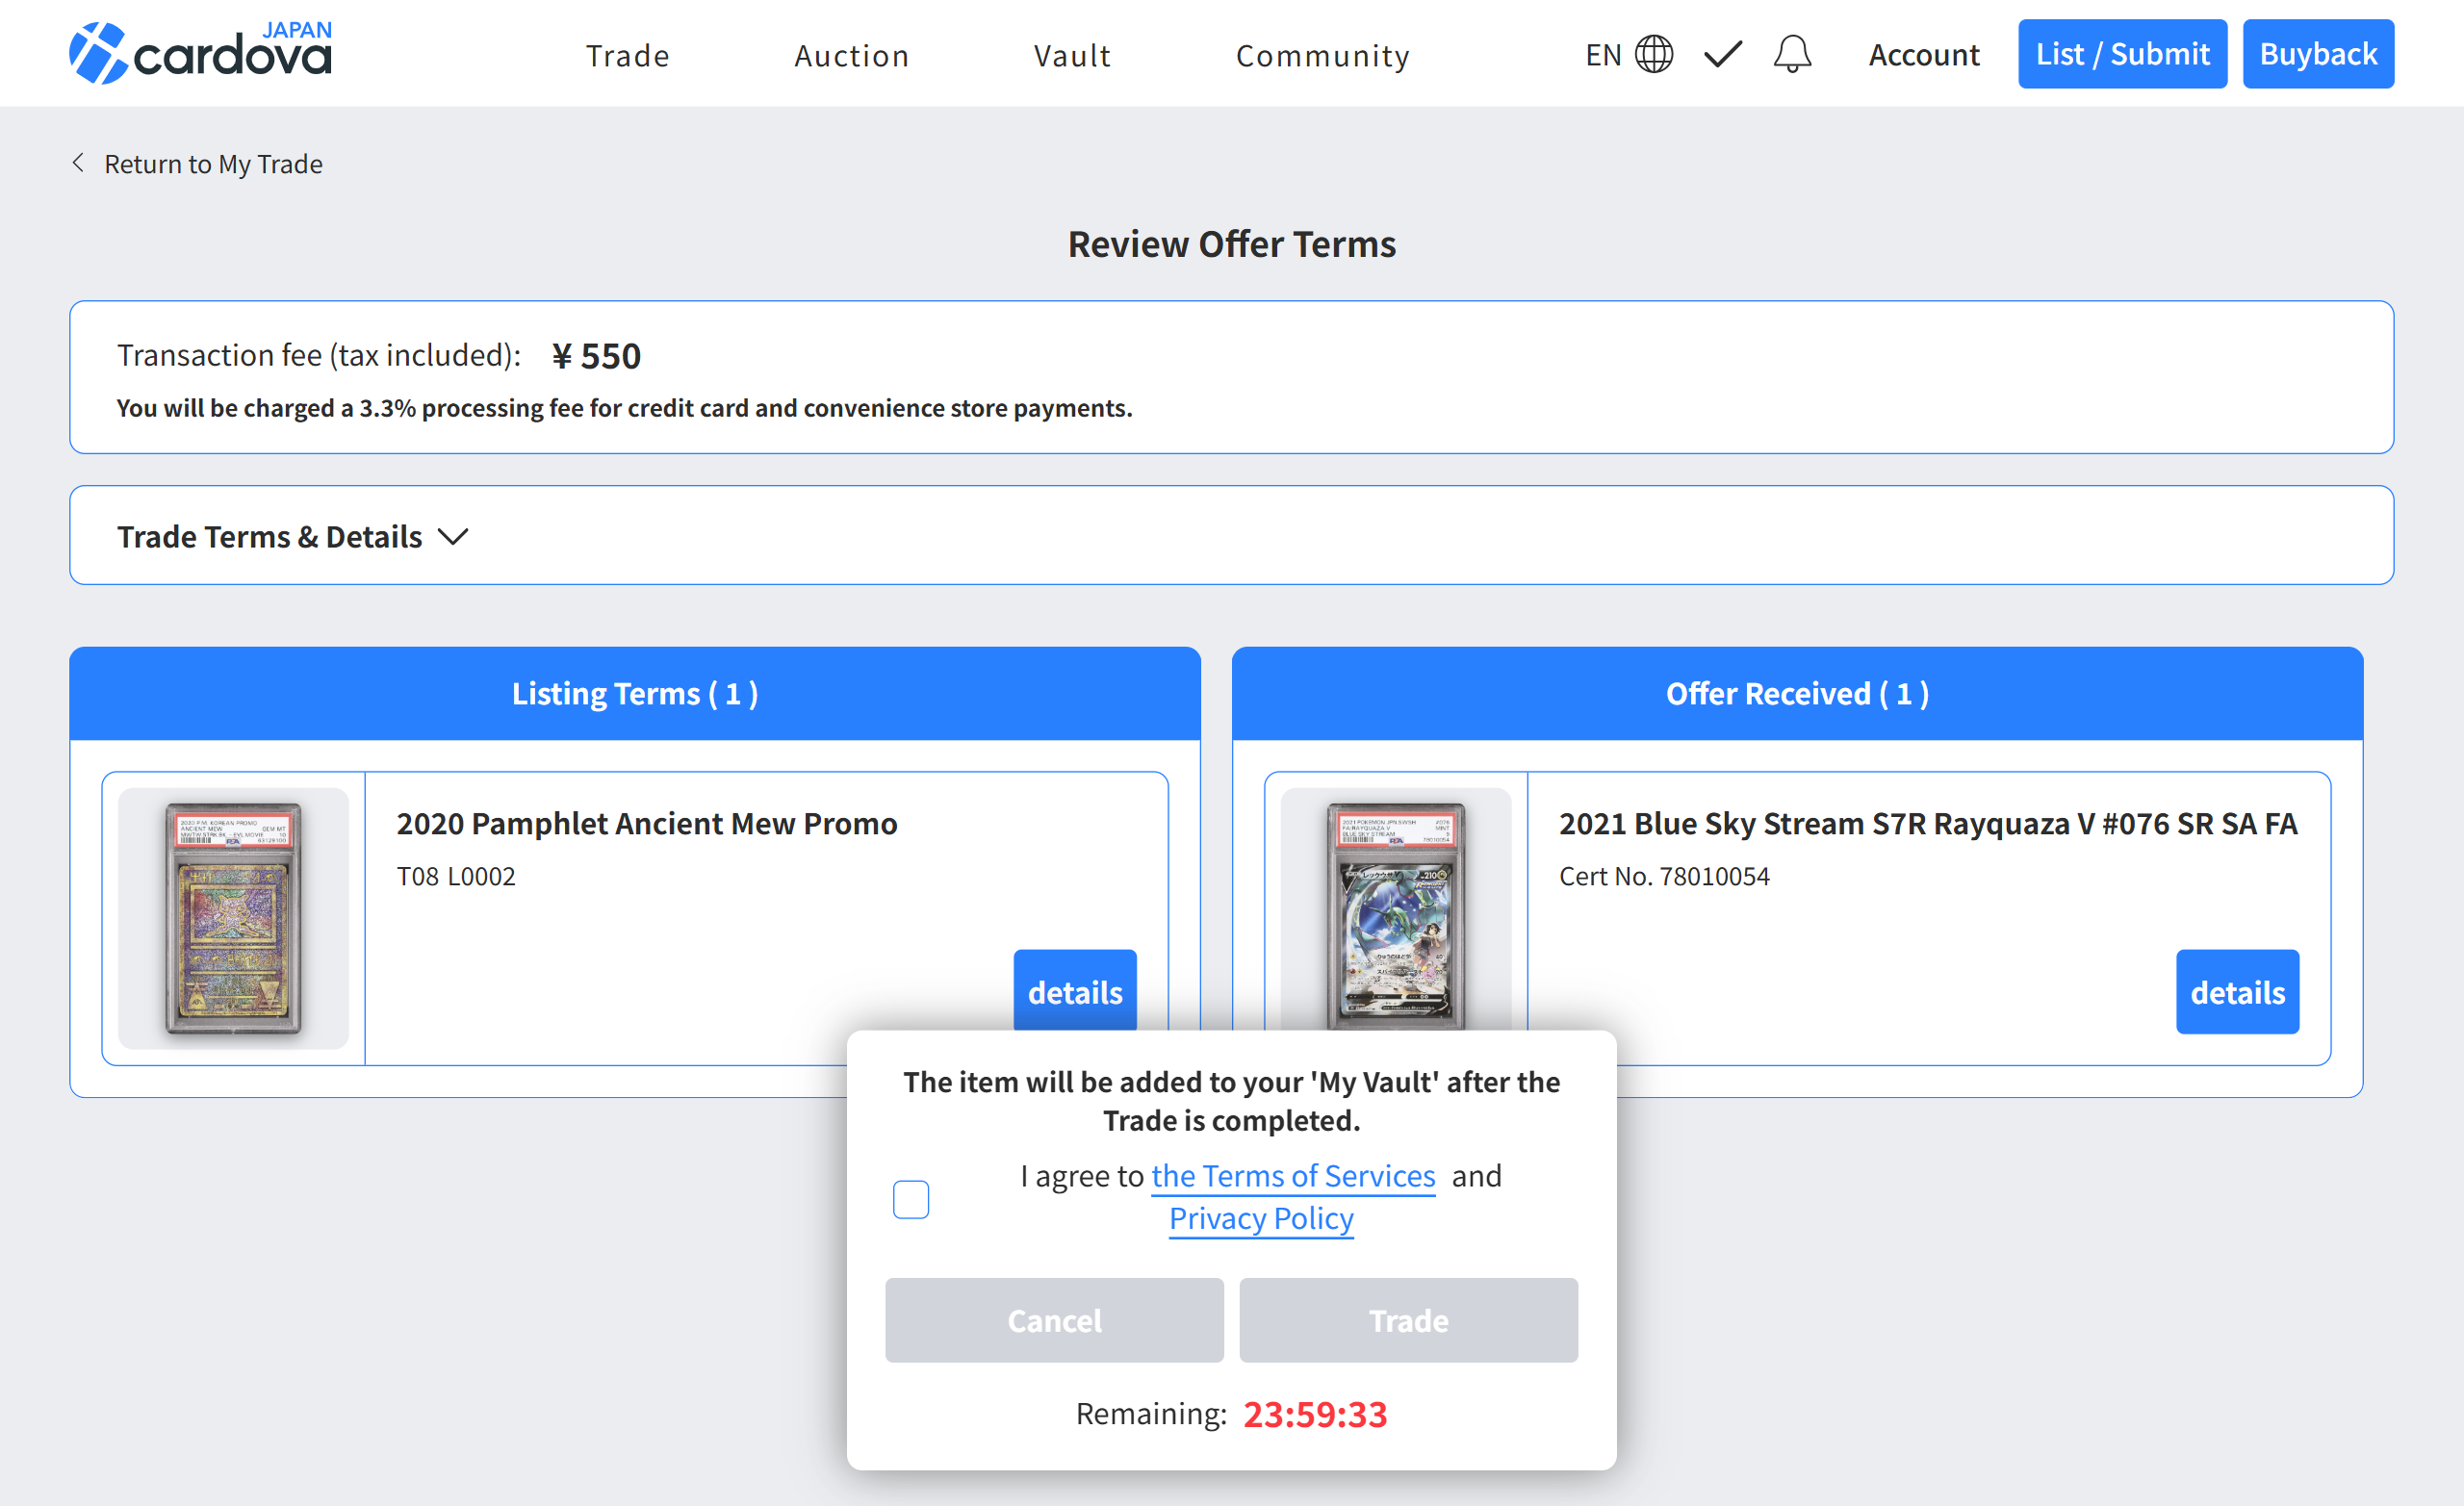Image resolution: width=2464 pixels, height=1506 pixels.
Task: Expand Trade Terms & Details chevron
Action: [x=453, y=537]
